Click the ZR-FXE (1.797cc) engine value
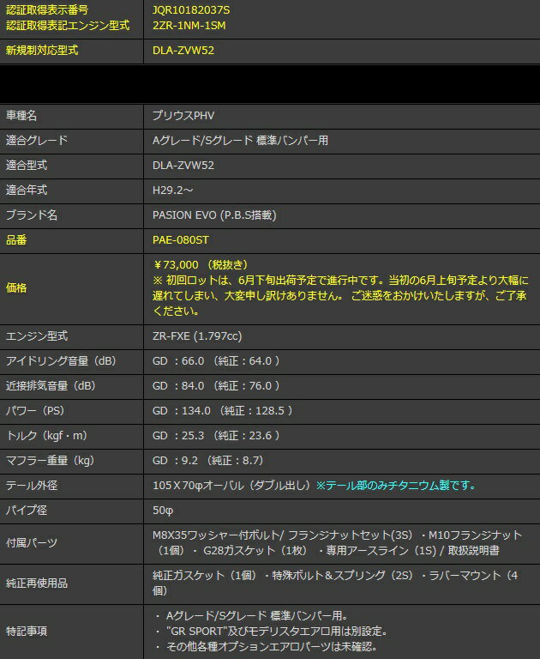This screenshot has height=659, width=540. click(200, 336)
